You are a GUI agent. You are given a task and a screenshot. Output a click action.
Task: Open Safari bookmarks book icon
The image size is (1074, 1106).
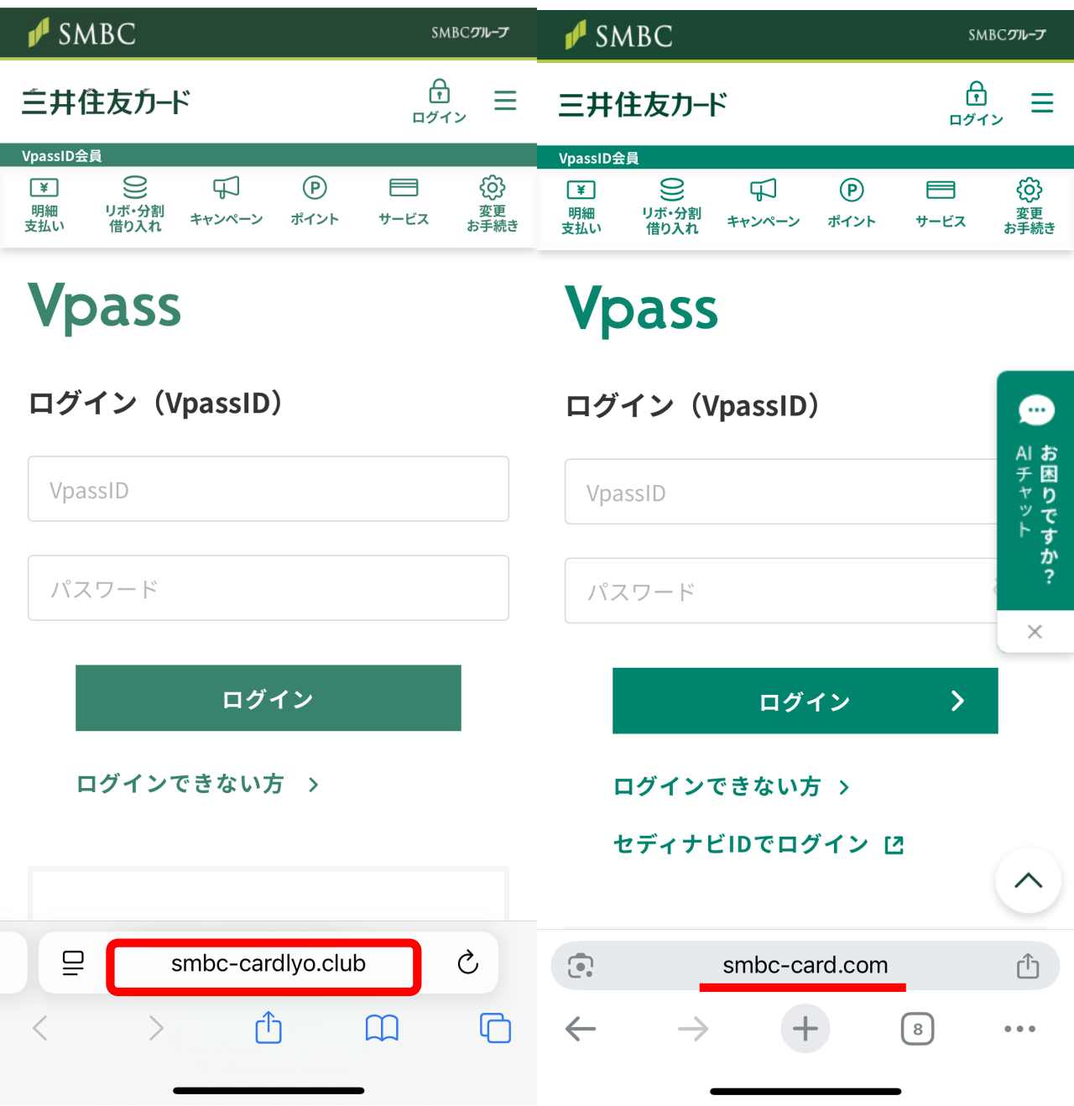[382, 1028]
